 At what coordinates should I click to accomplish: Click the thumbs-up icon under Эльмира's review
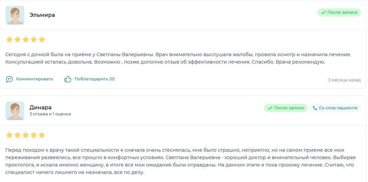point(68,79)
